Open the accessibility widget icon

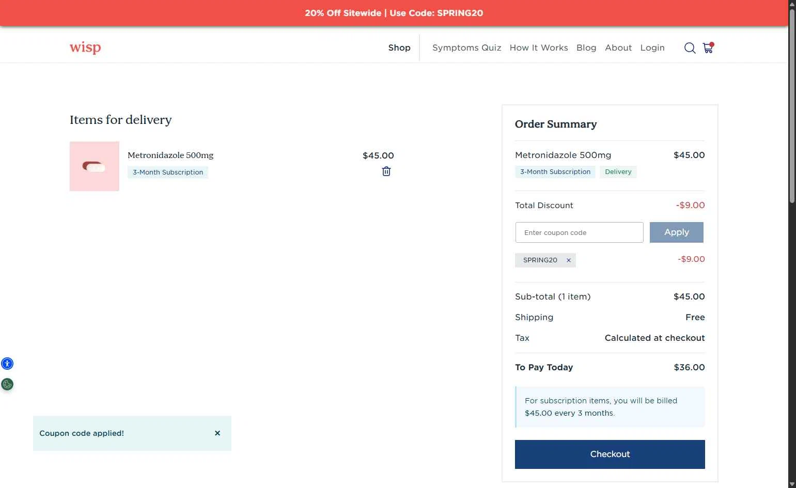click(x=7, y=364)
